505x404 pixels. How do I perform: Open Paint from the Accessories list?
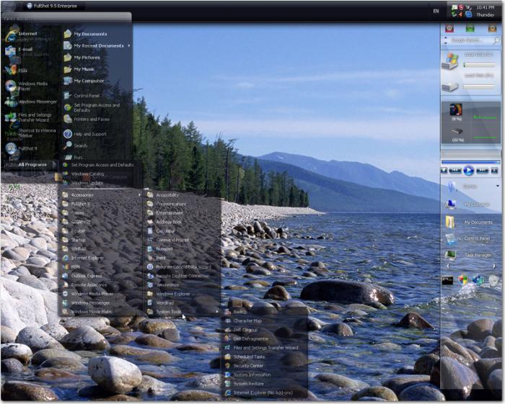(161, 258)
